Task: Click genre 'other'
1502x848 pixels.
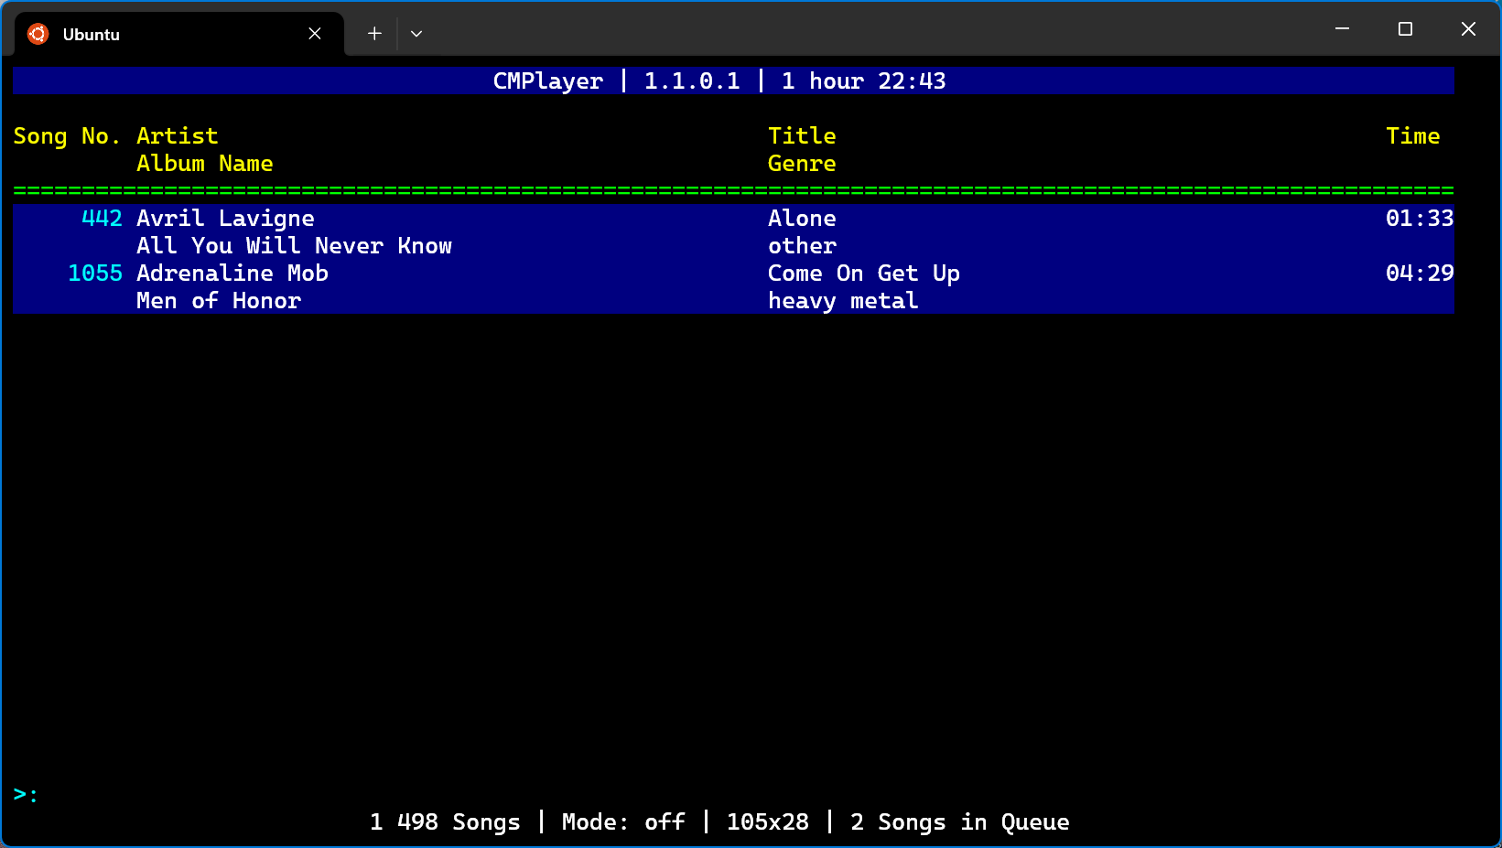Action: tap(802, 246)
